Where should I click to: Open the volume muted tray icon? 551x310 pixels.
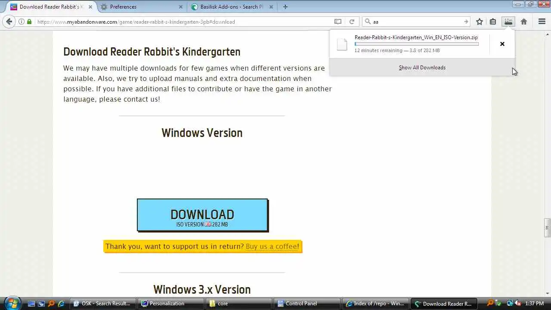click(518, 304)
